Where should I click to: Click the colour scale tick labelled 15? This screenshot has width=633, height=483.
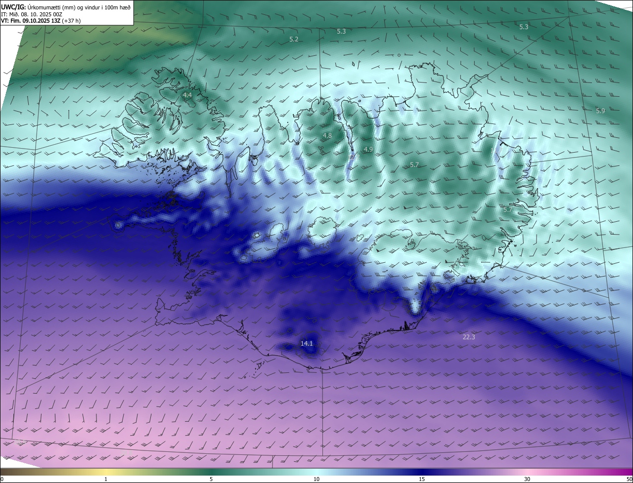[422, 479]
